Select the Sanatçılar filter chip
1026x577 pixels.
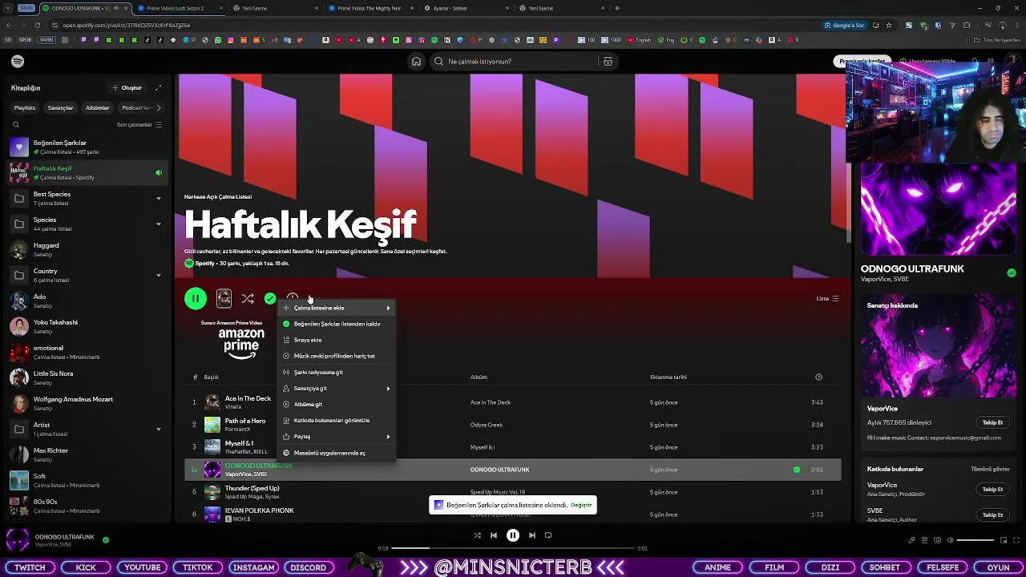point(60,107)
